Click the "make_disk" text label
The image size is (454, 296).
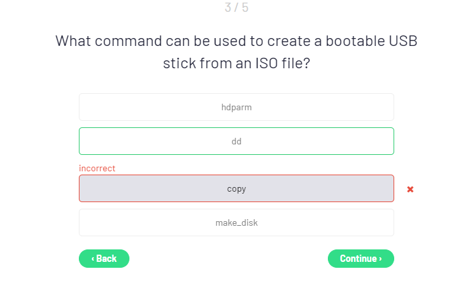pos(237,223)
